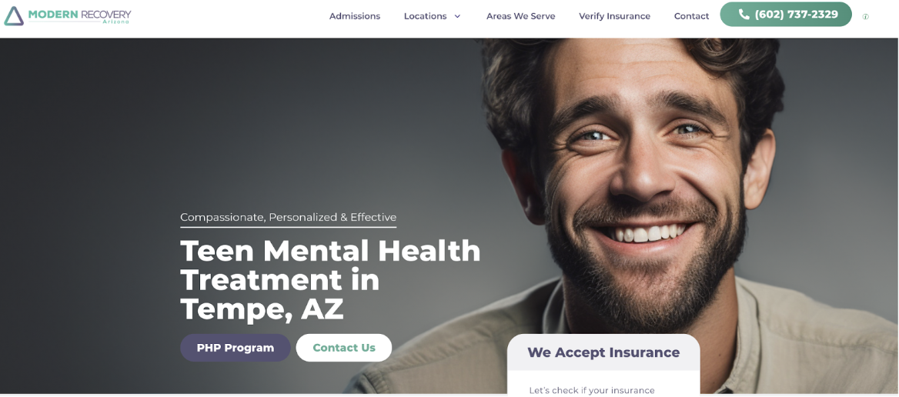This screenshot has width=899, height=397.
Task: Select Contact in the top navigation
Action: (691, 16)
